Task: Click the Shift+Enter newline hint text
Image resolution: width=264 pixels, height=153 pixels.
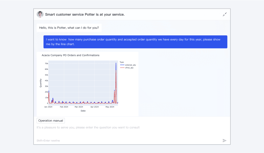Action: (48, 141)
